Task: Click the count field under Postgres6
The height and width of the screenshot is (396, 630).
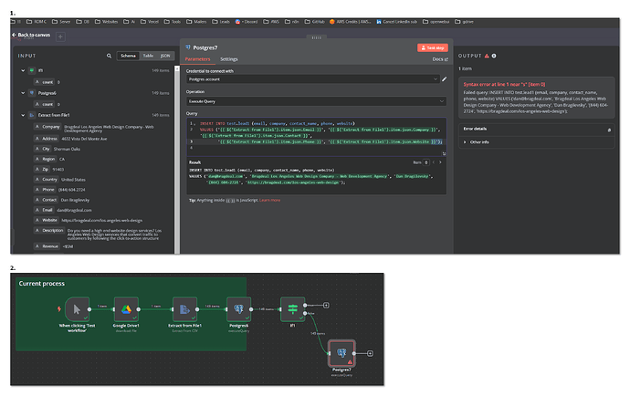Action: [44, 104]
